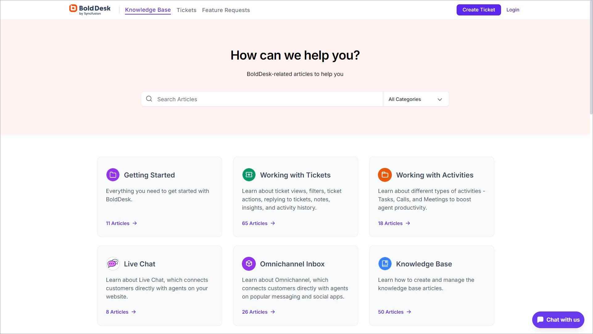The height and width of the screenshot is (334, 593).
Task: Click arrow next to 26 Articles
Action: 273,312
